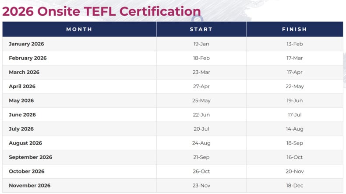
Task: Click the April 2026 month cell
Action: pyautogui.click(x=22, y=87)
